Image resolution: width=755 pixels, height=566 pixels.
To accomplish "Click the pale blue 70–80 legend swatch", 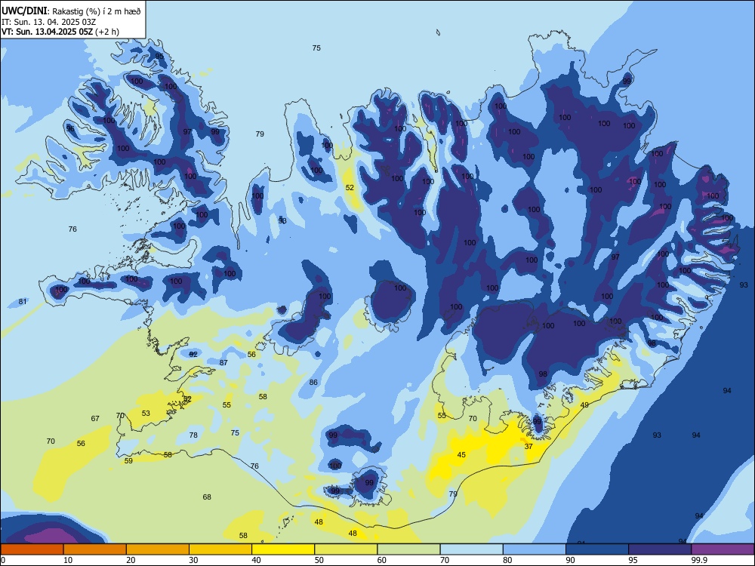I will (x=471, y=549).
